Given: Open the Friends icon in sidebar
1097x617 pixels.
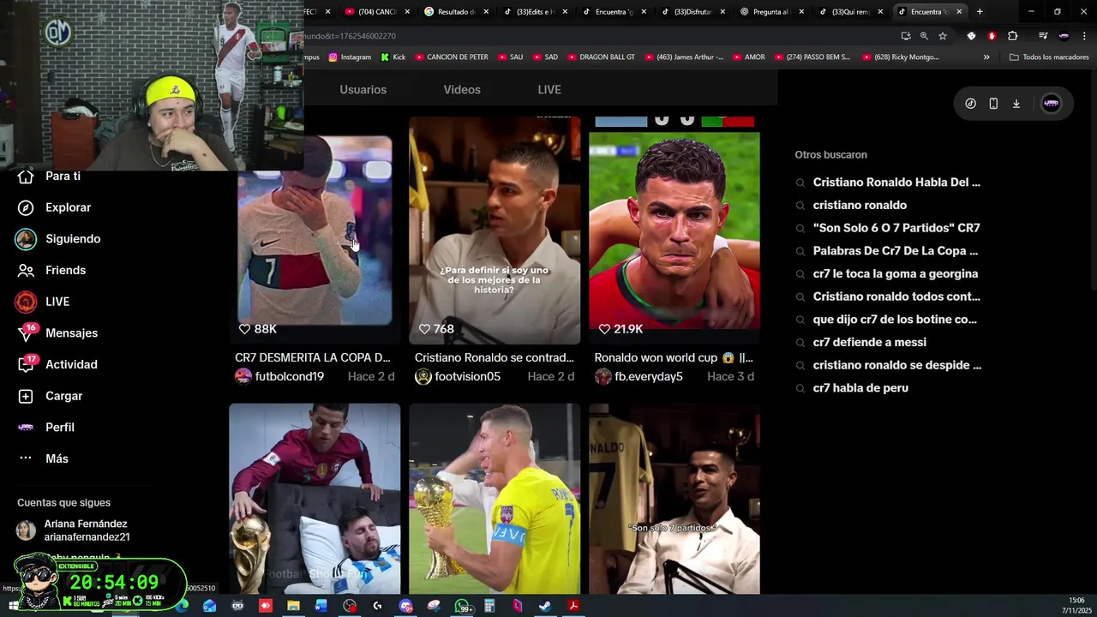Looking at the screenshot, I should click(x=26, y=270).
